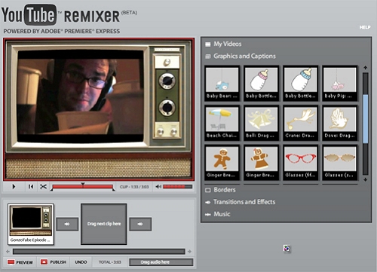Select the Crane graphic

tap(300, 123)
